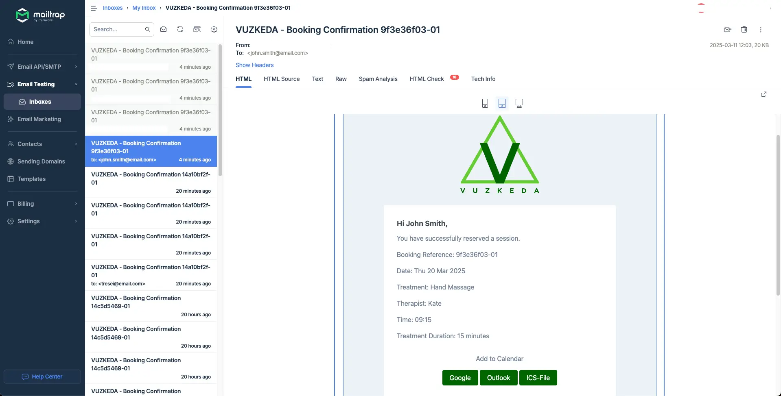Open the Spam Analysis tab
The width and height of the screenshot is (781, 396).
[x=378, y=79]
